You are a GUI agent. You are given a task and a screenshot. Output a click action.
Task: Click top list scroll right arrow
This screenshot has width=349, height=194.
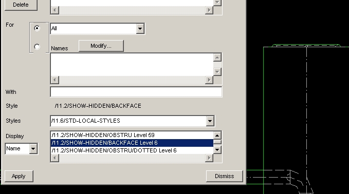coord(209,10)
